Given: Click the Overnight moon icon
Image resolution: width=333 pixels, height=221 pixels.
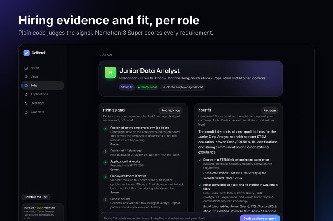Looking at the screenshot, I should (26, 103).
